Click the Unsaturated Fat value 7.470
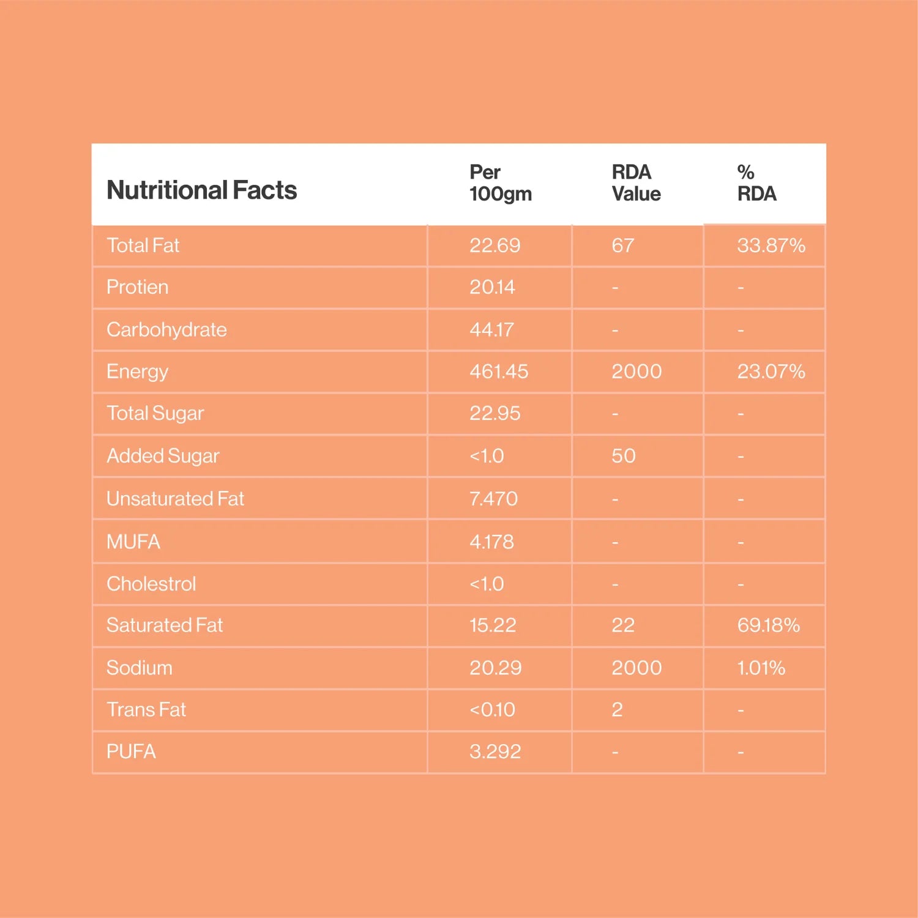918x918 pixels. (x=493, y=499)
